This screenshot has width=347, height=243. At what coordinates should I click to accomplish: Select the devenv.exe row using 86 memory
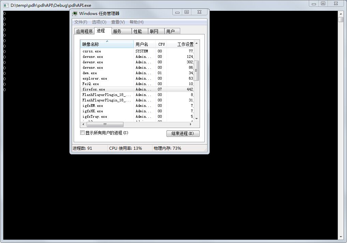137,67
